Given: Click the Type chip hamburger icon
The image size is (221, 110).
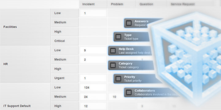Looking at the screenshot, I should [118, 37].
